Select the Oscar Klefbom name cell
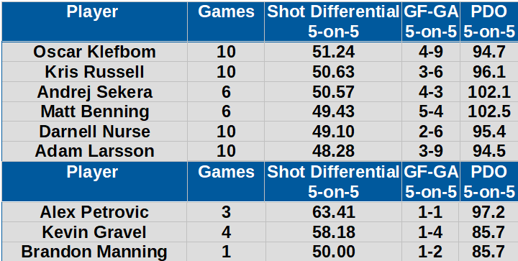Screen dimensions: 518x261 [x=94, y=52]
